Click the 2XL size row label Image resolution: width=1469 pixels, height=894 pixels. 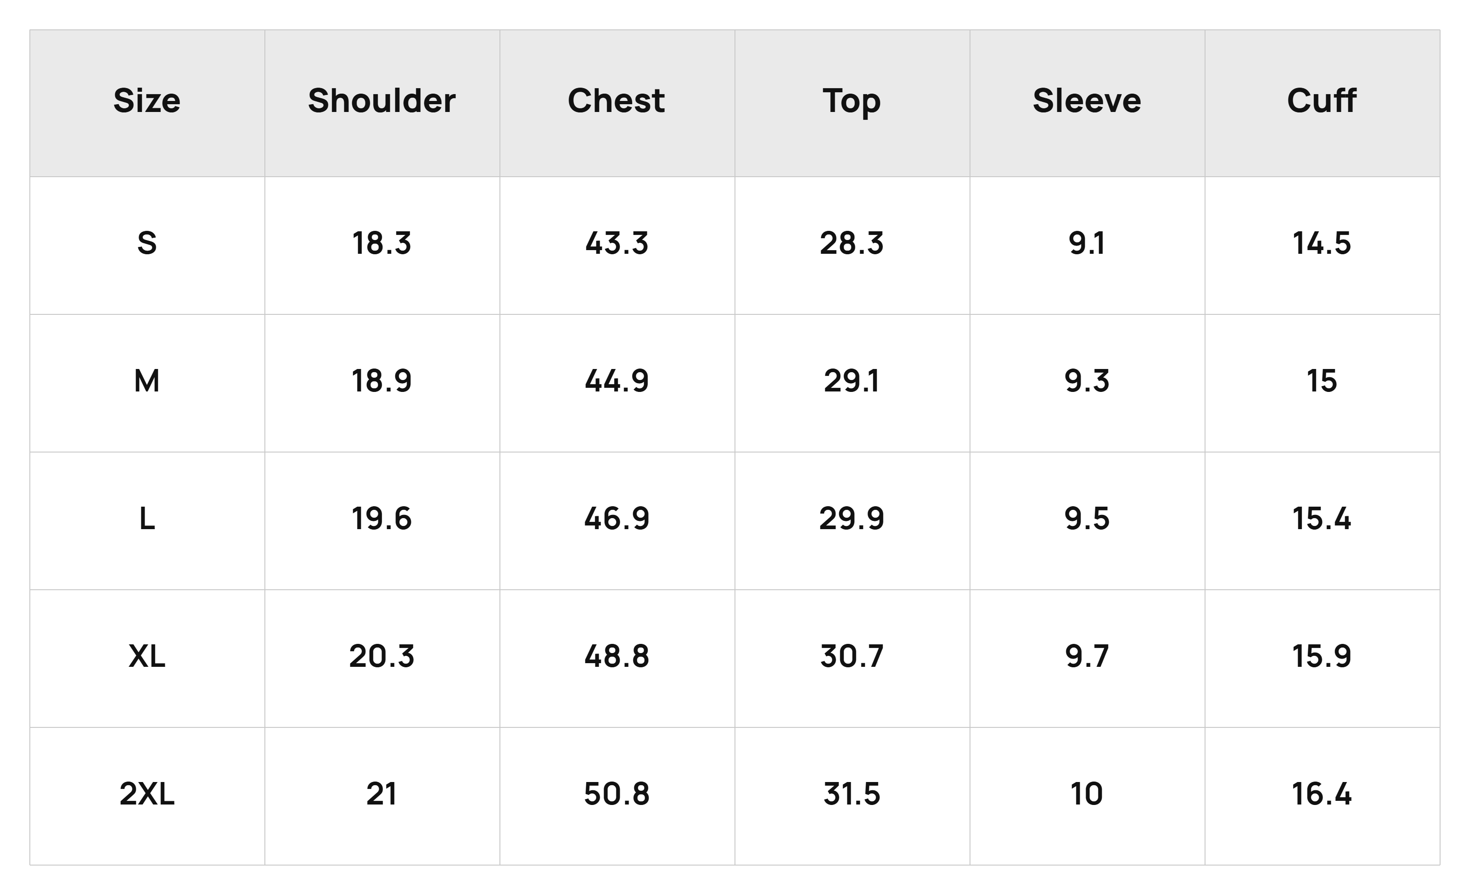tap(146, 794)
